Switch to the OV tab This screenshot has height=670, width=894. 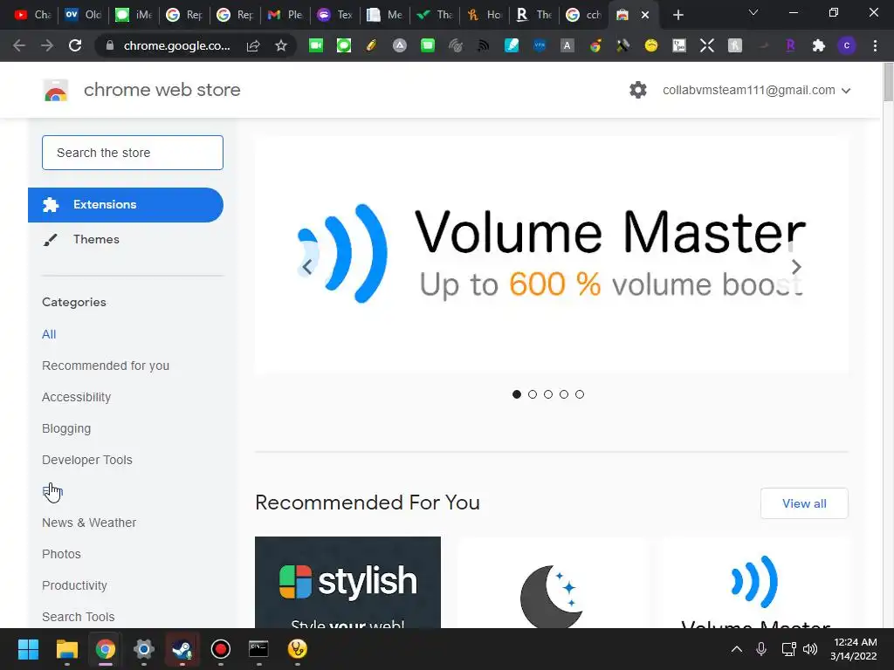83,15
